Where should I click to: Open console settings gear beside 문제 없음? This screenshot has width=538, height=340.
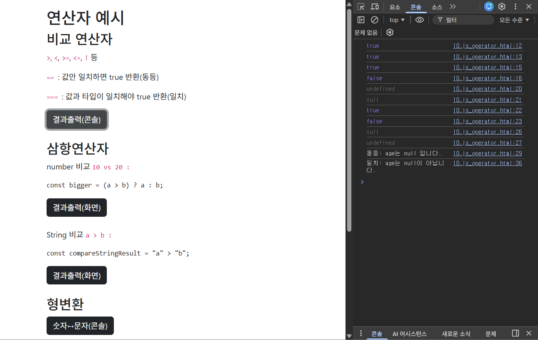point(390,32)
